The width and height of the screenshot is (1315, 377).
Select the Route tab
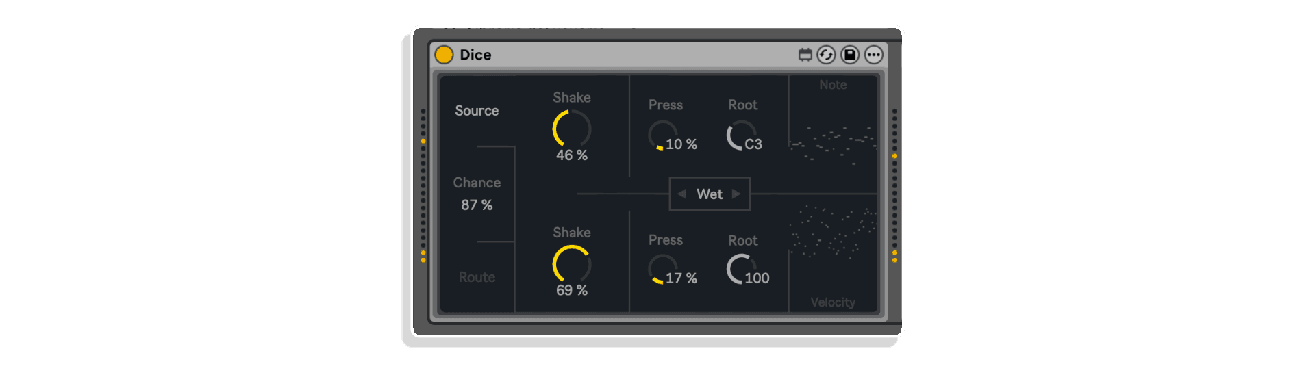(x=477, y=277)
